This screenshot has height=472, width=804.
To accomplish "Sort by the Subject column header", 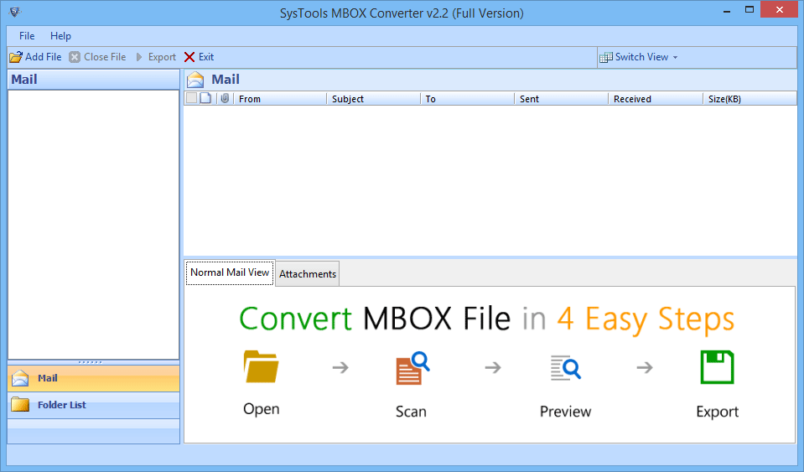I will coord(373,98).
